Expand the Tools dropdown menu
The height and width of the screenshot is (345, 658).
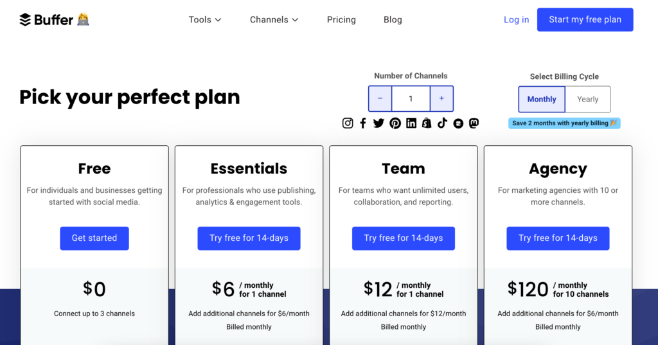(x=205, y=20)
